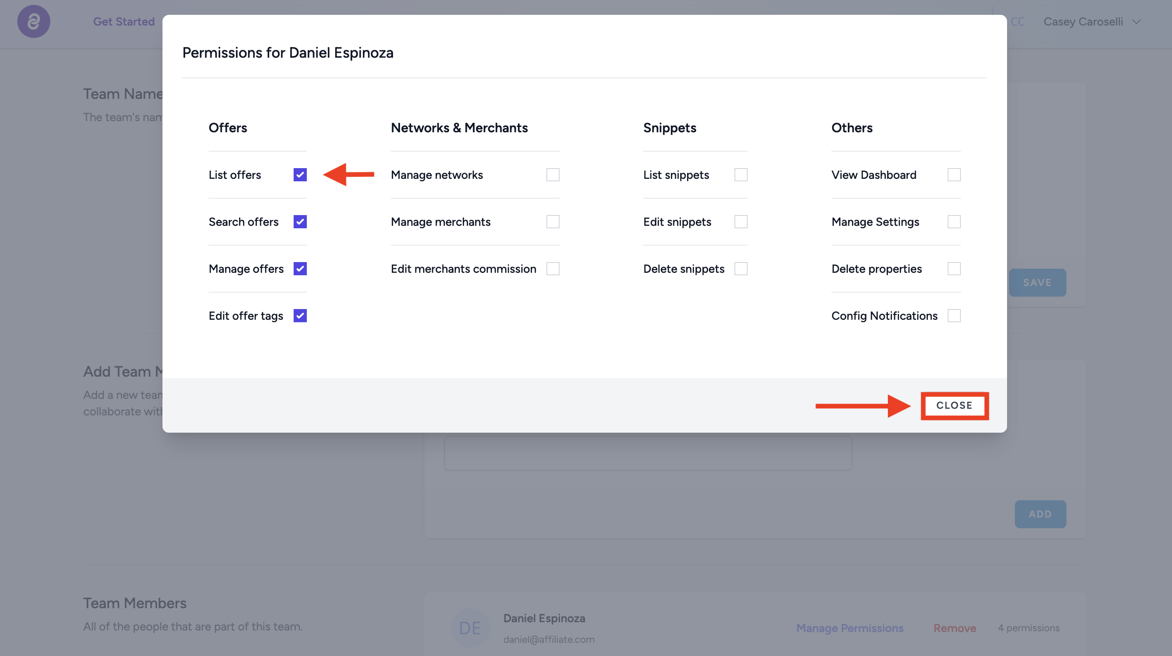The height and width of the screenshot is (656, 1172).
Task: Click the daniel@affiliate.com email text
Action: click(x=549, y=639)
